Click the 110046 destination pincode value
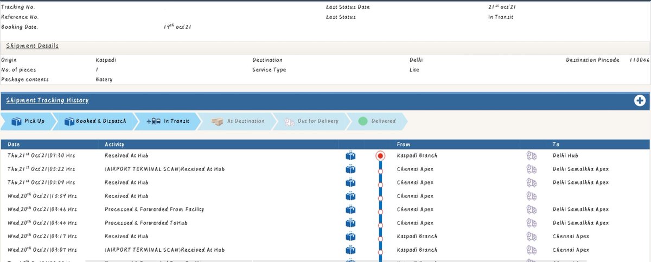The width and height of the screenshot is (651, 262). point(640,60)
